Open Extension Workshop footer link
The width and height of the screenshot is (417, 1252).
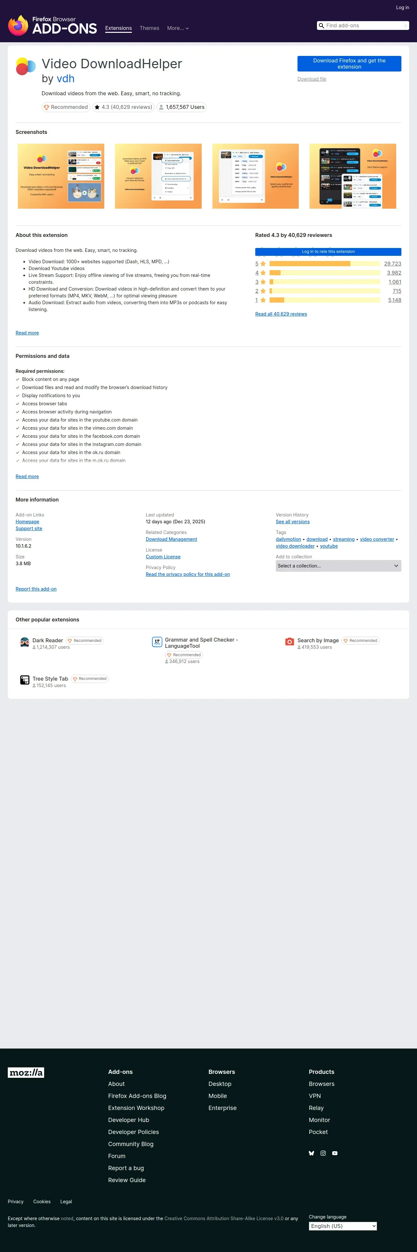click(136, 1108)
